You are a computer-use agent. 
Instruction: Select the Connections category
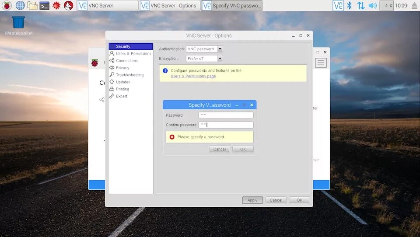[131, 60]
